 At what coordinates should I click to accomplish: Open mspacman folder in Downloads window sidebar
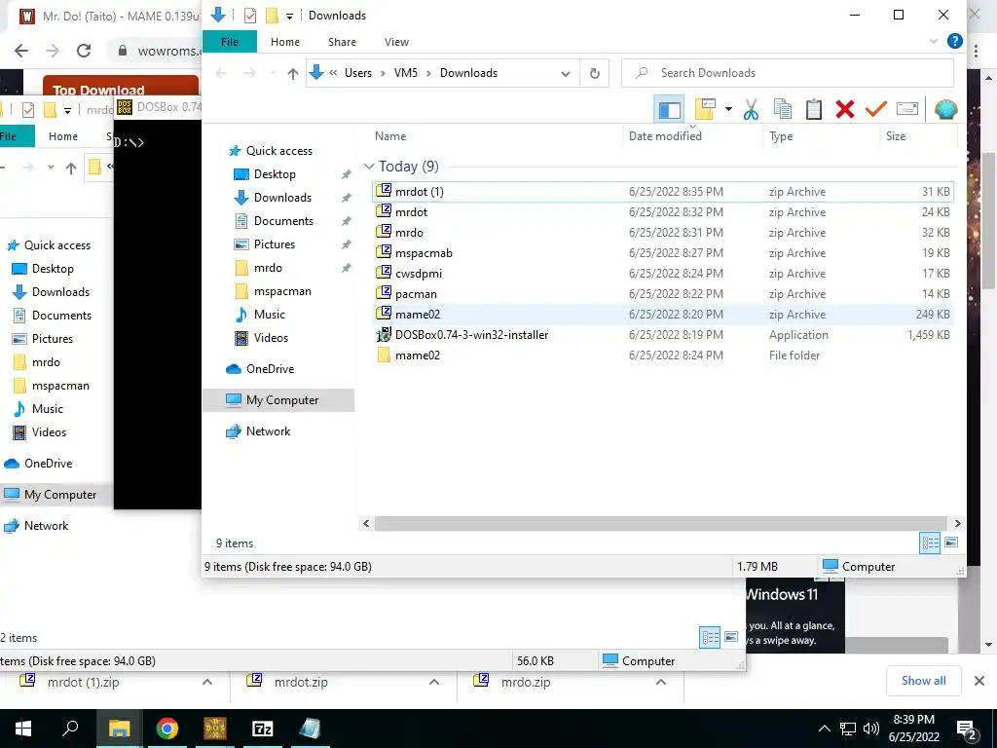pos(282,291)
